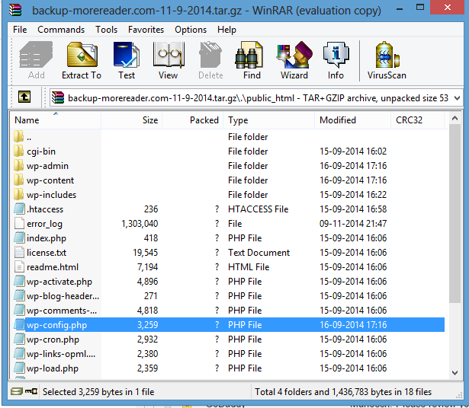Click the .htaccess file icon
The image size is (469, 408).
pyautogui.click(x=19, y=209)
